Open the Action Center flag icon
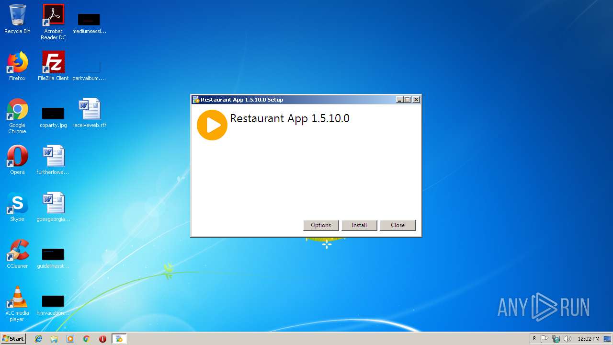Screen dimensions: 613x345 [545, 339]
